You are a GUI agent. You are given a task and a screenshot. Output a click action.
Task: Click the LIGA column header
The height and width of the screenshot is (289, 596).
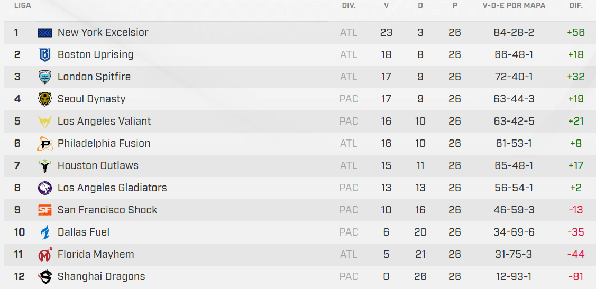[23, 6]
